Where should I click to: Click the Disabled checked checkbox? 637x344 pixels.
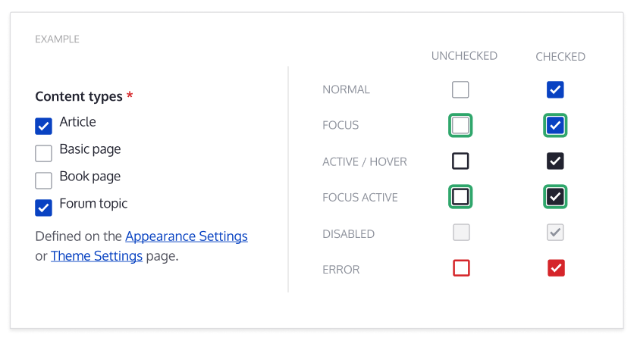tap(555, 233)
